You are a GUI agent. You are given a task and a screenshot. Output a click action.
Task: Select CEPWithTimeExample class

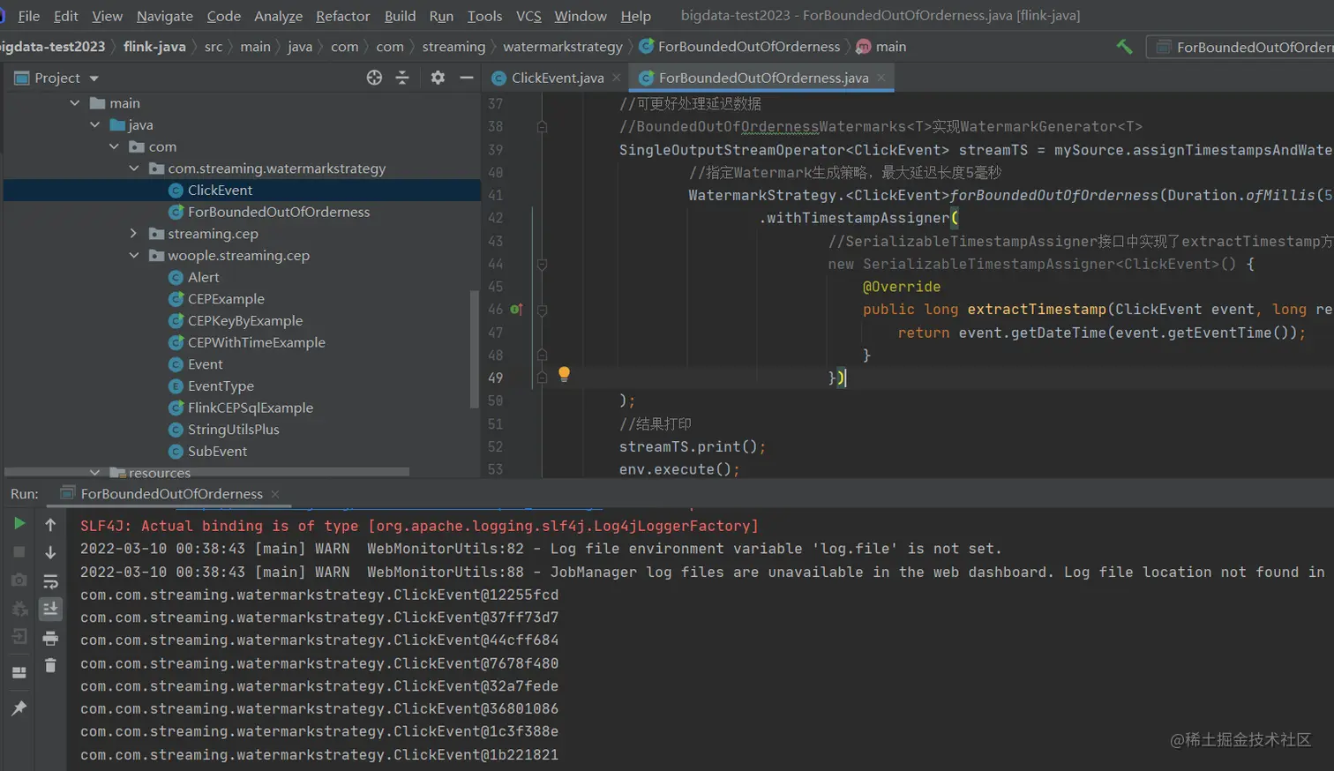coord(256,342)
